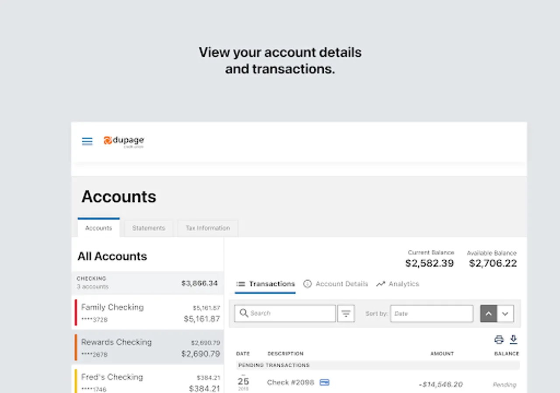This screenshot has width=560, height=393.
Task: Sort transactions in descending order
Action: coord(505,314)
